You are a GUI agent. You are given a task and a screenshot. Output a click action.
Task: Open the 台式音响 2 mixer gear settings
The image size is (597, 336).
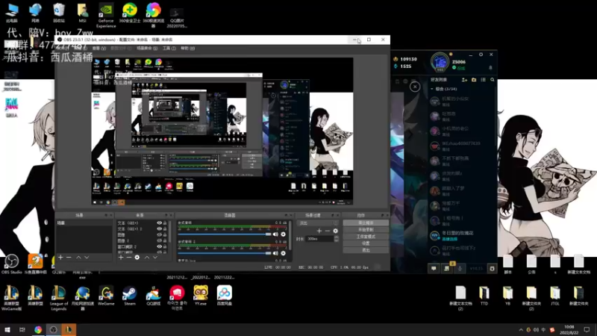[x=284, y=253]
